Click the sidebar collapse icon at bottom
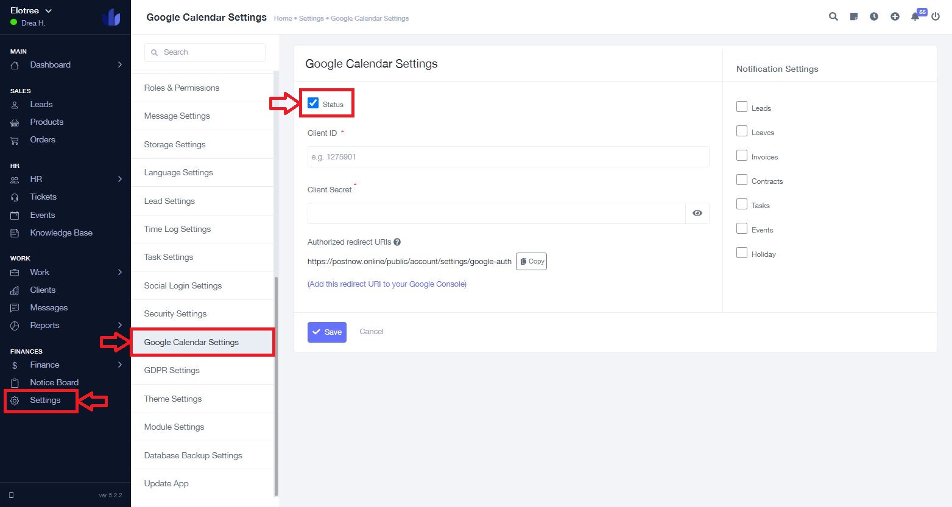Viewport: 952px width, 507px height. (12, 495)
